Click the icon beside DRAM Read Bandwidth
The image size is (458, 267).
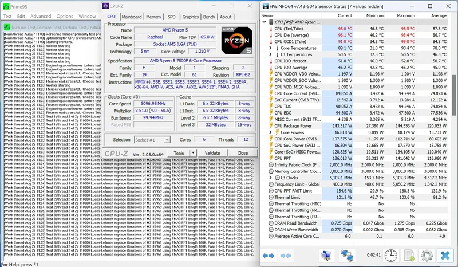(271, 223)
